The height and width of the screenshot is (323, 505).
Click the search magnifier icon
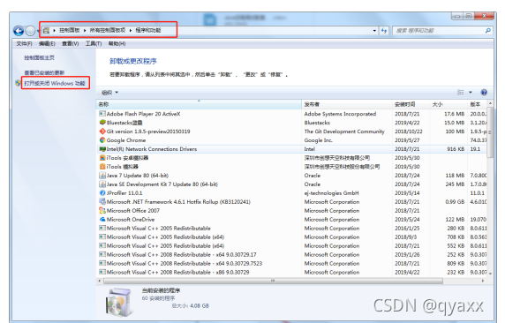coord(488,31)
